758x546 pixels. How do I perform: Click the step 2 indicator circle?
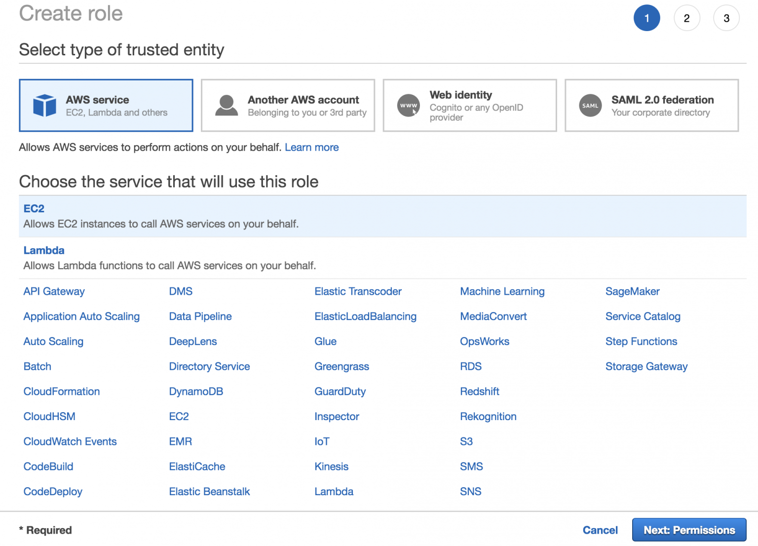(687, 18)
